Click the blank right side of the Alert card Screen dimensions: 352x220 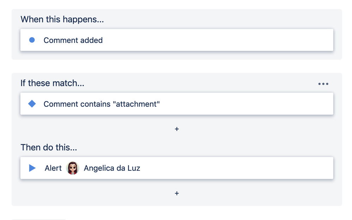247,168
